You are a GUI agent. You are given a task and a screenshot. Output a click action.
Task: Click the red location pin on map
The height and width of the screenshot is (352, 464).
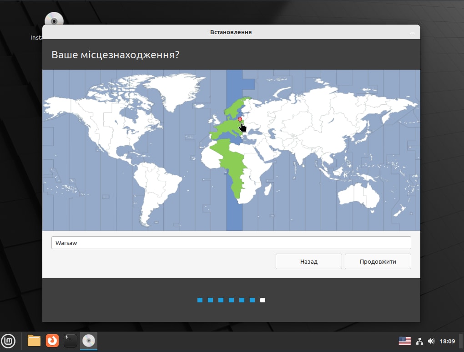click(x=240, y=119)
